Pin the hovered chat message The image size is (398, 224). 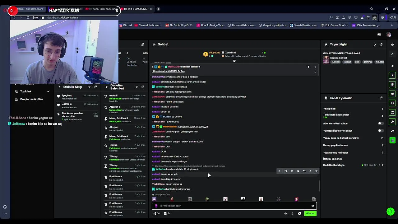tap(310, 171)
